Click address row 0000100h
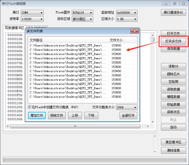 click(x=15, y=99)
